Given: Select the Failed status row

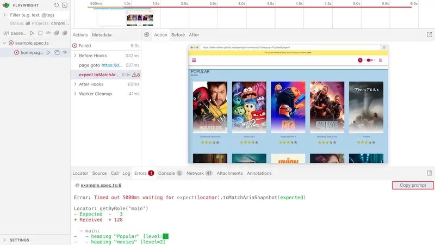Looking at the screenshot, I should (x=105, y=46).
